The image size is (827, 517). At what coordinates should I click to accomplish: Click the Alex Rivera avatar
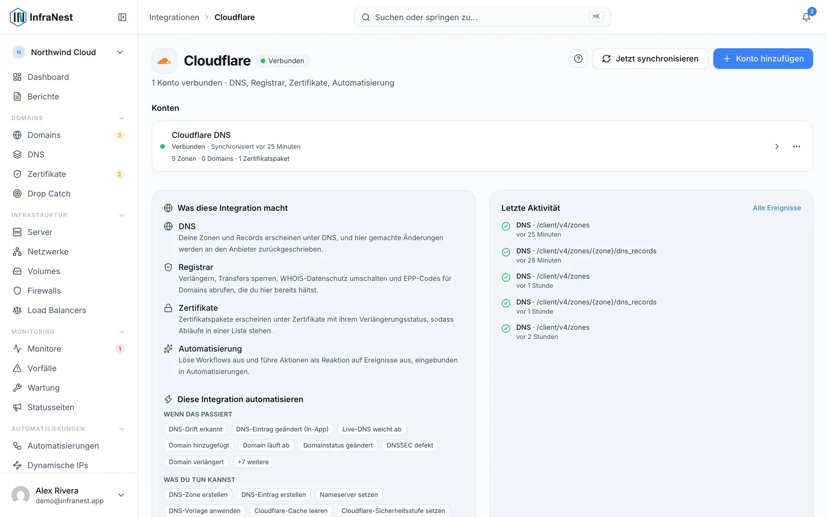click(x=21, y=495)
